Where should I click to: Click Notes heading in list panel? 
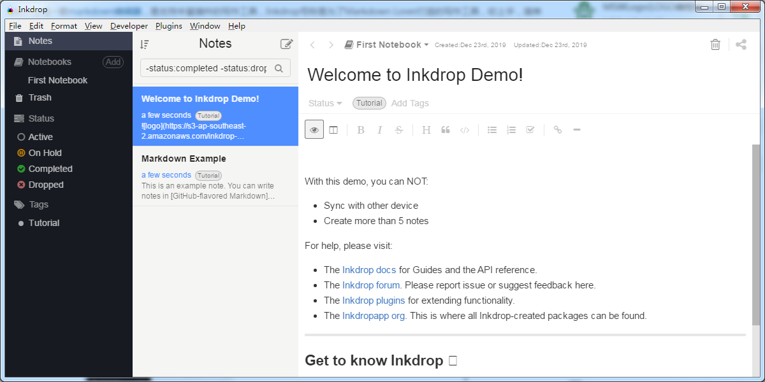pos(215,44)
